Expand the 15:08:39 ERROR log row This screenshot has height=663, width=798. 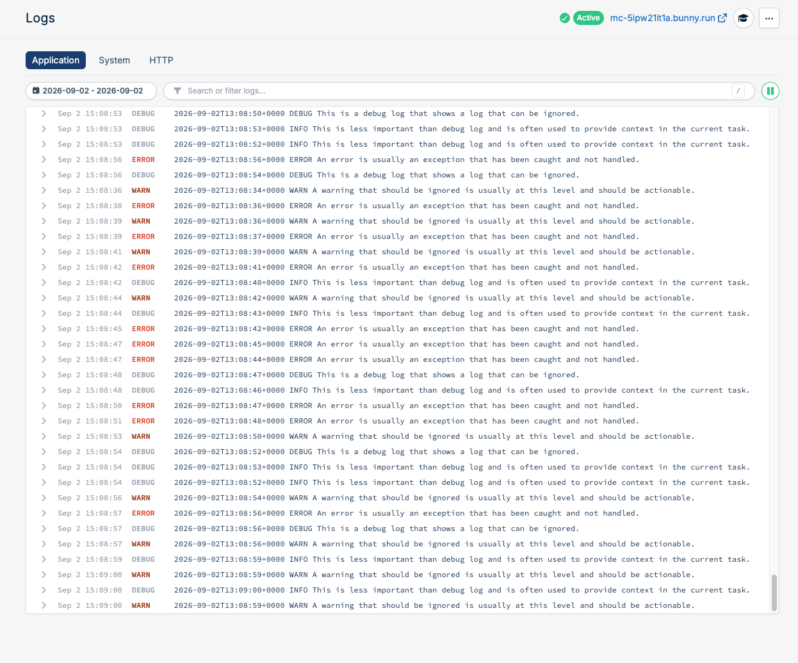[x=44, y=236]
